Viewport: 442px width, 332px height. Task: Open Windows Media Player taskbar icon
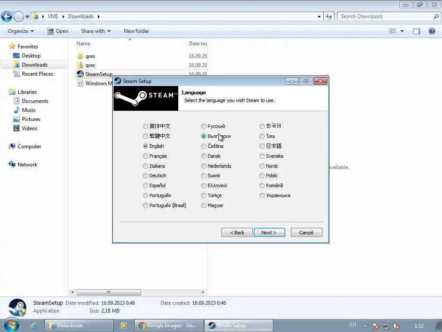pyautogui.click(x=124, y=326)
